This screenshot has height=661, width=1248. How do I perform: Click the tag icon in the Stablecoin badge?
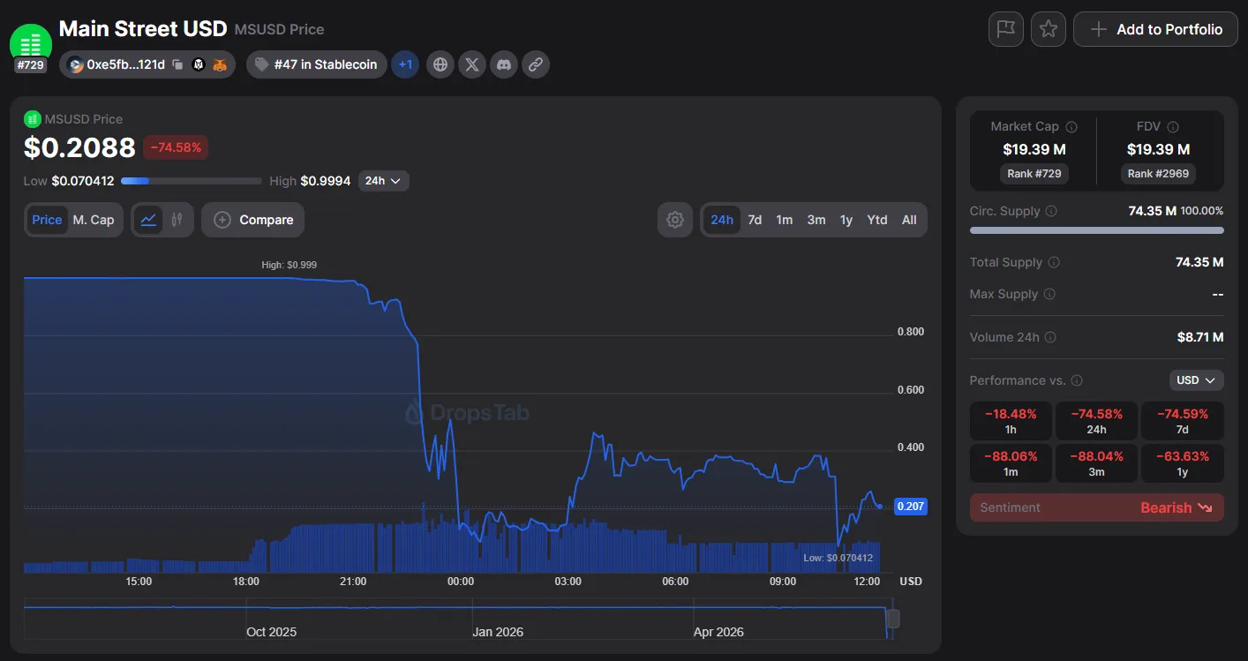pyautogui.click(x=262, y=64)
